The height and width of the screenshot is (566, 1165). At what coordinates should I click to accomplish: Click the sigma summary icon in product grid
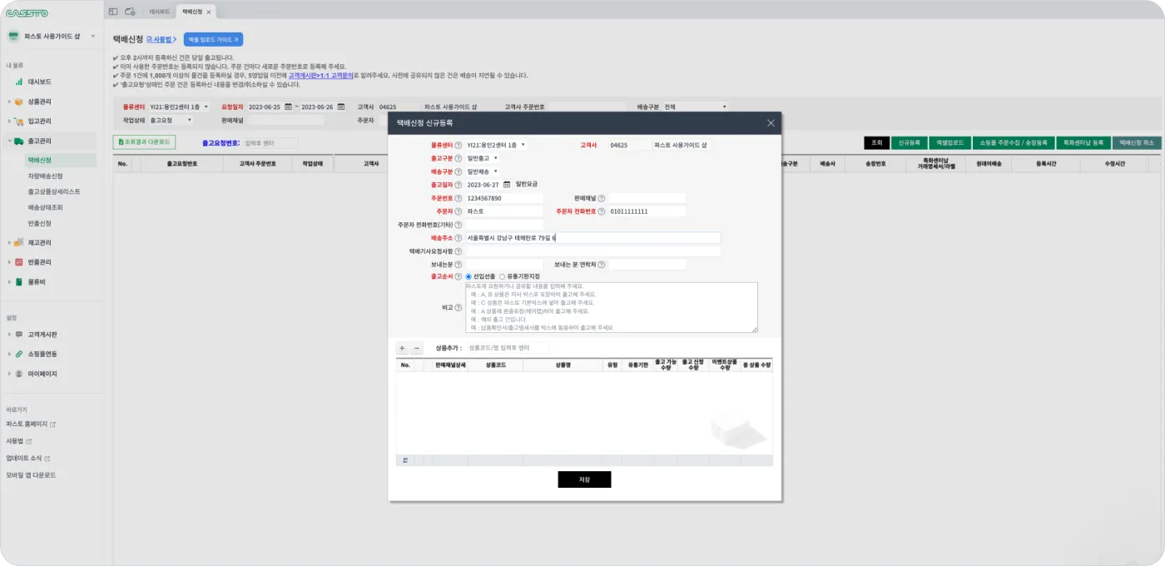(405, 460)
